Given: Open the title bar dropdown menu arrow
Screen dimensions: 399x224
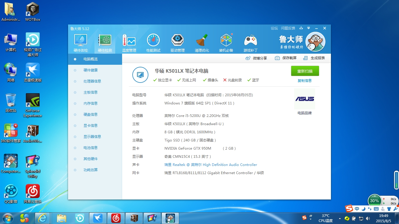Looking at the screenshot, I should [309, 28].
